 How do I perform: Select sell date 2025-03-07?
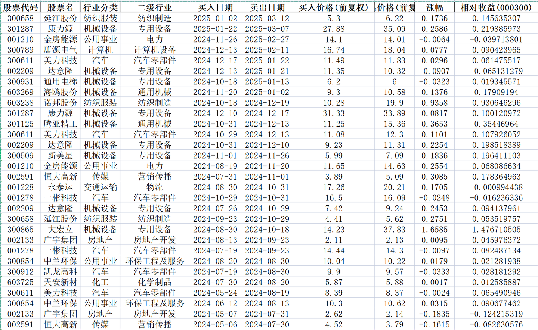[267, 29]
